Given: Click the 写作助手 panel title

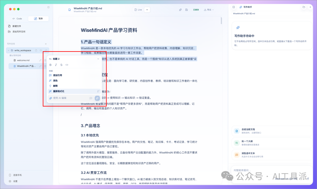Looking at the screenshot, I should click(x=247, y=7).
